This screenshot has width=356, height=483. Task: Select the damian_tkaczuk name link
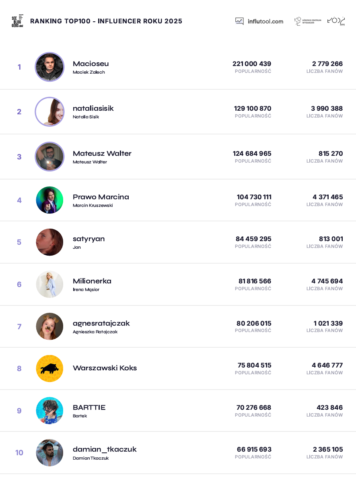coord(105,449)
